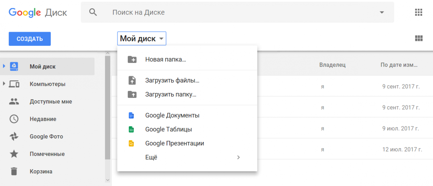
Task: Sort by Владелец column header
Action: point(332,65)
